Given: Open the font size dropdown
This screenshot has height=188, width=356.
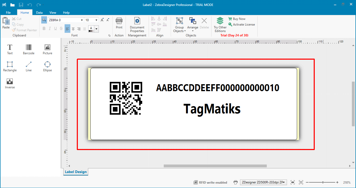Looking at the screenshot, I should (x=97, y=20).
